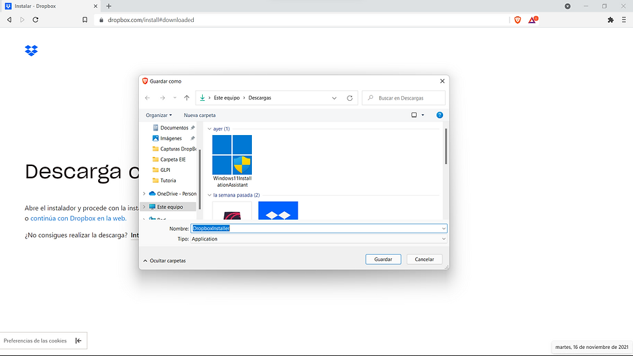The height and width of the screenshot is (356, 633).
Task: Expand the address path history dropdown
Action: (x=335, y=98)
